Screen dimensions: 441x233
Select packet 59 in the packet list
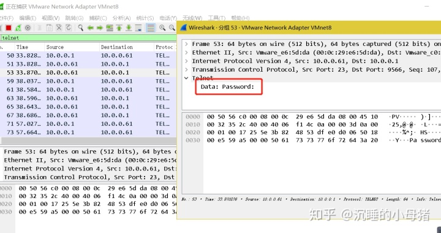88,81
